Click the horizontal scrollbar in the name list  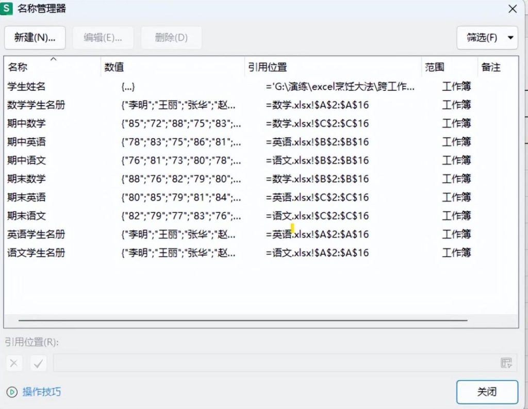point(242,320)
